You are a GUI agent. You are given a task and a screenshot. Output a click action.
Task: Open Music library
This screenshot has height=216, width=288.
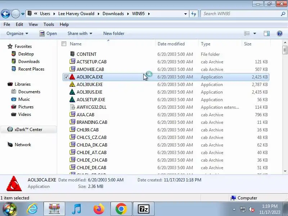[x=24, y=99]
